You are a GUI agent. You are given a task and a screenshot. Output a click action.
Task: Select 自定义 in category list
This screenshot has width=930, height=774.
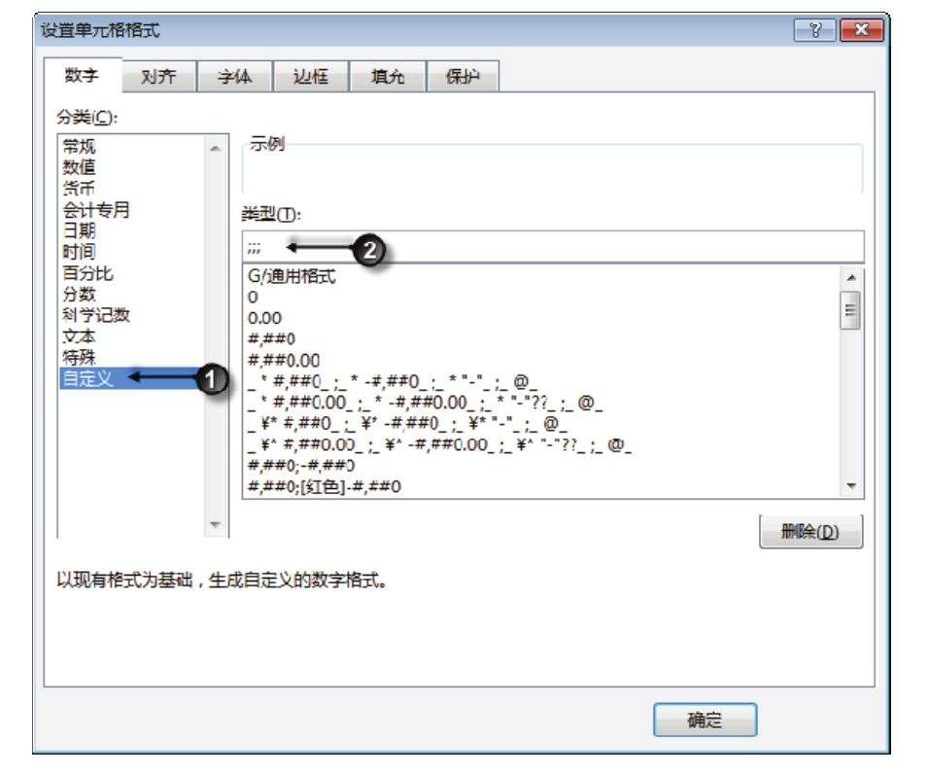pos(88,379)
